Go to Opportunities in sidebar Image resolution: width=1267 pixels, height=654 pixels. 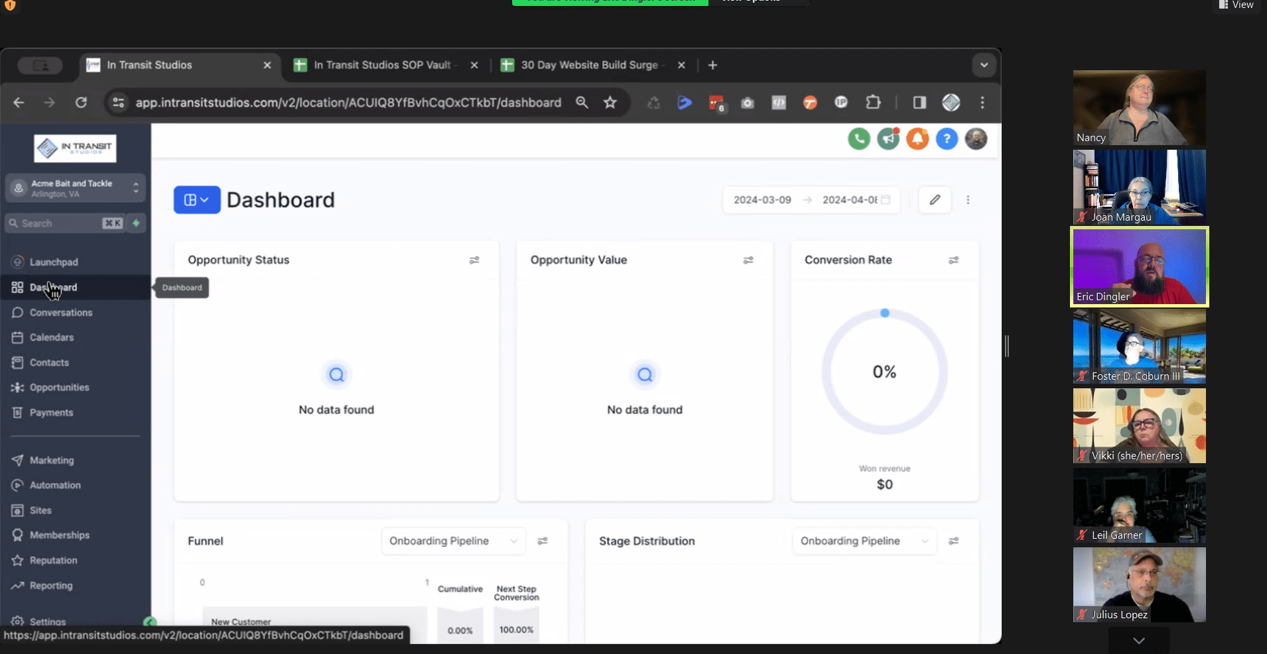click(x=59, y=388)
